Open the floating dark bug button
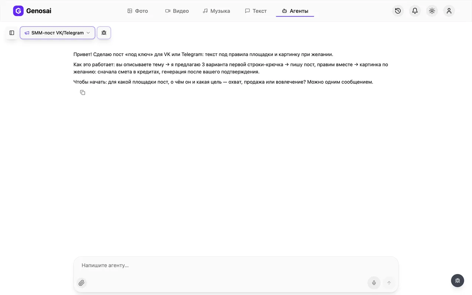 458,281
